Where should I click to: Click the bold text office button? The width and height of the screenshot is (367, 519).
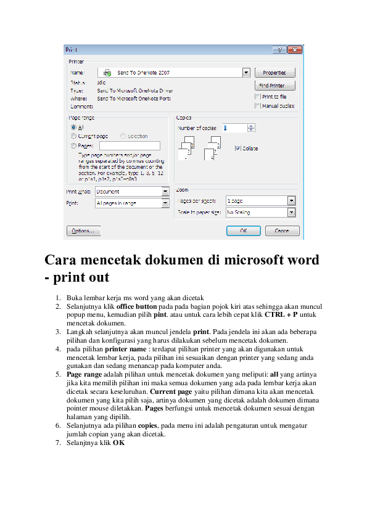pyautogui.click(x=136, y=306)
